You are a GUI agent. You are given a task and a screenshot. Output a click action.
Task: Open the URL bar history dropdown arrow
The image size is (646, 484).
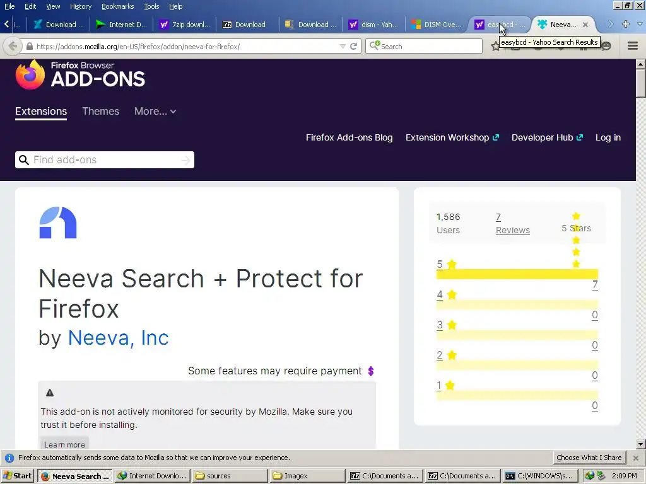point(343,46)
